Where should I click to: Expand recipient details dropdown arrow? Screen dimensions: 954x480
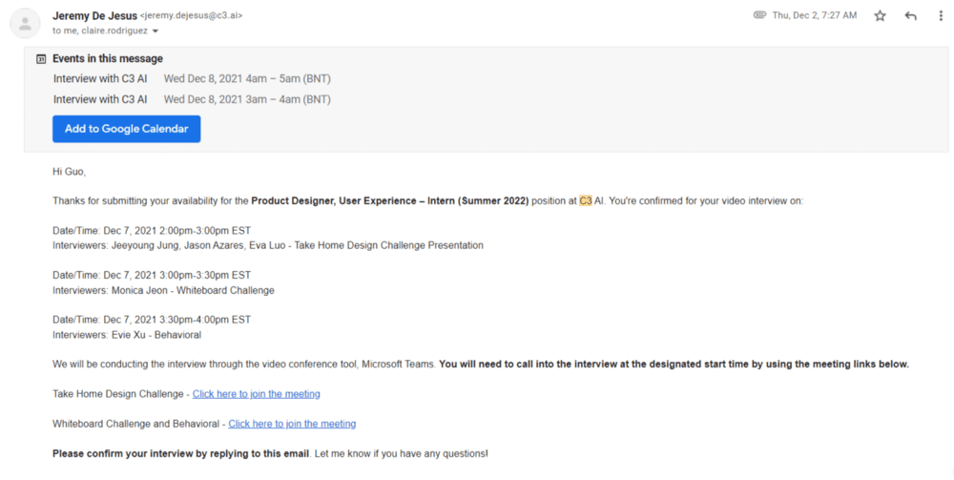[156, 31]
